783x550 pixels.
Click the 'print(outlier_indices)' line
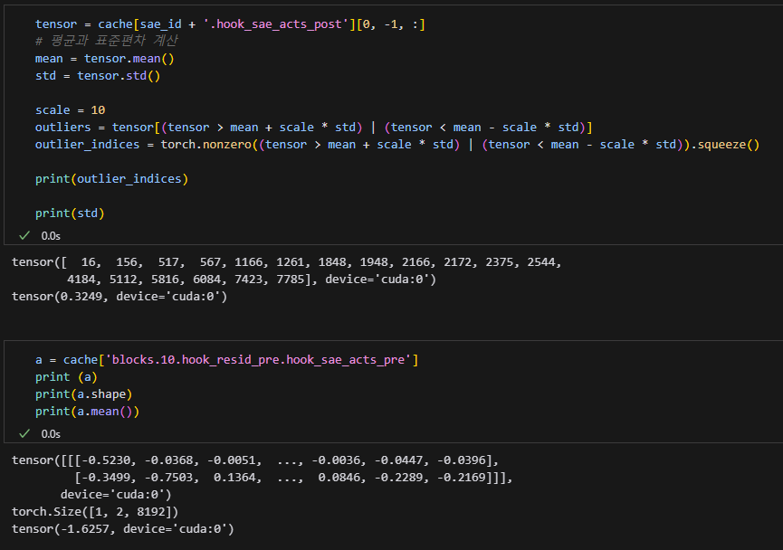(111, 179)
